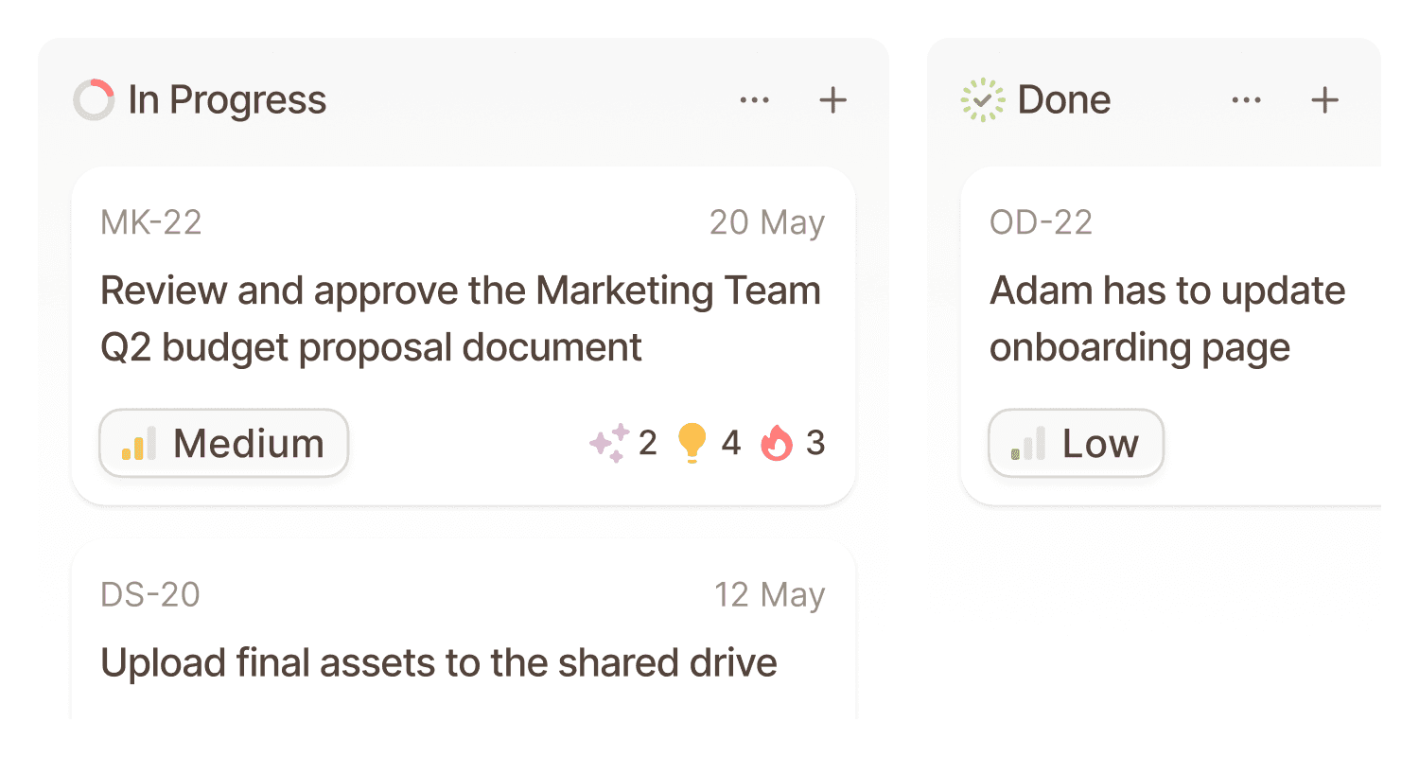
Task: Open the Done column options menu
Action: (1246, 99)
